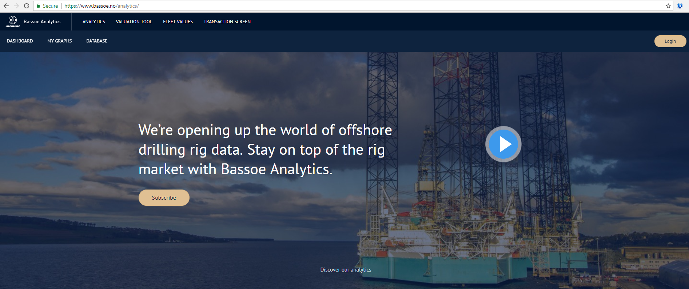Bookmark this page with the star icon

668,6
